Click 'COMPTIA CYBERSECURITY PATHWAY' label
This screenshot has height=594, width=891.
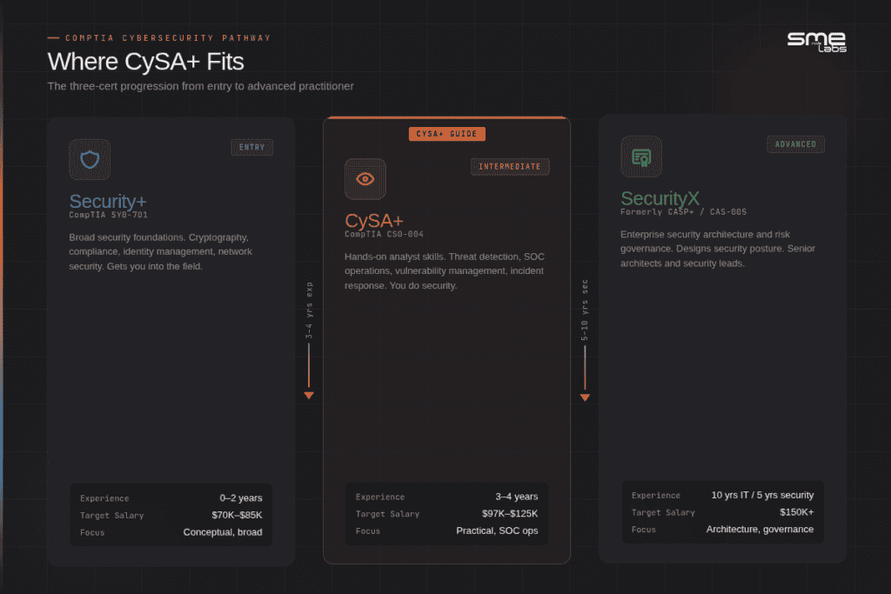pos(168,38)
